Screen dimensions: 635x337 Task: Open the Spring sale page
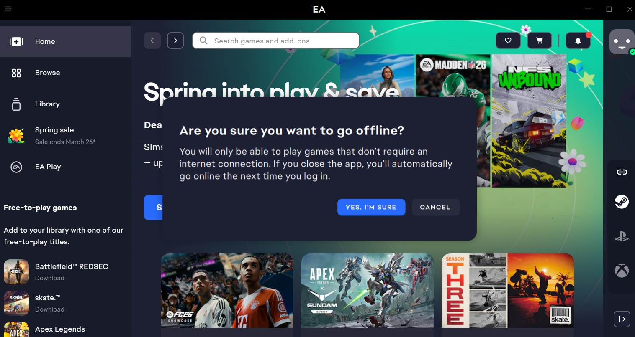66,135
